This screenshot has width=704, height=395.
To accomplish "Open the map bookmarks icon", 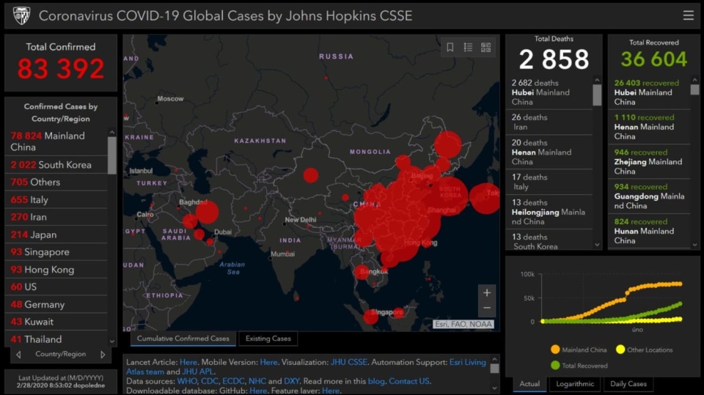I will point(450,47).
